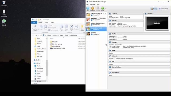Open VirtualBox Settings gear icon
The height and width of the screenshot is (96, 171).
[x=93, y=8]
